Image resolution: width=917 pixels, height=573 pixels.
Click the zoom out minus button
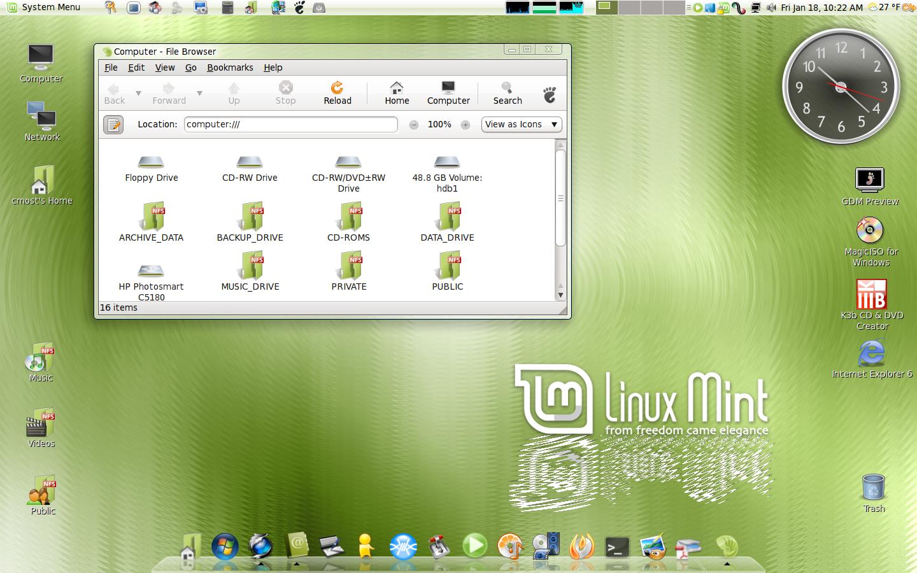click(414, 125)
